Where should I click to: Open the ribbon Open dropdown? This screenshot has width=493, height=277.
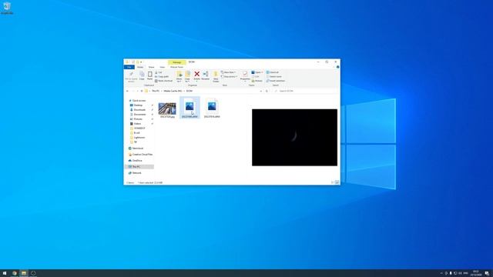tap(257, 72)
